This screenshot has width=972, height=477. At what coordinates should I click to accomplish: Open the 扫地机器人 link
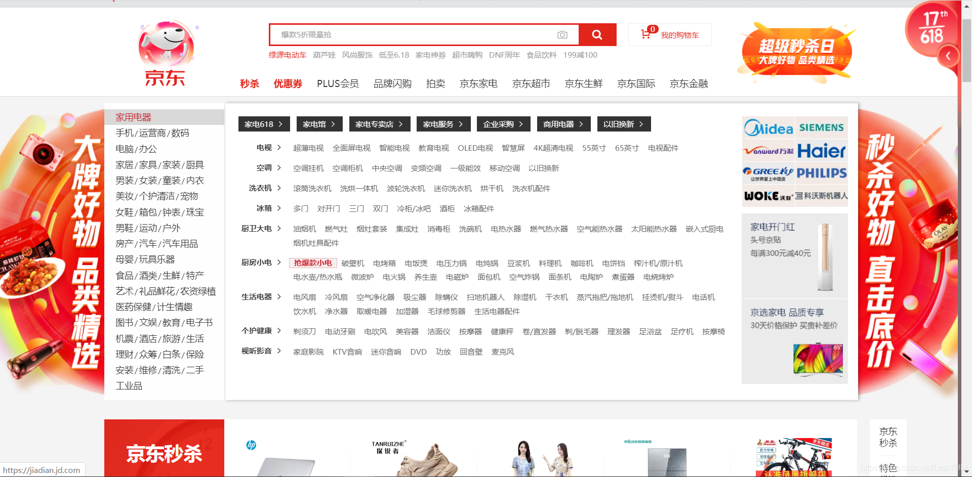(x=485, y=297)
